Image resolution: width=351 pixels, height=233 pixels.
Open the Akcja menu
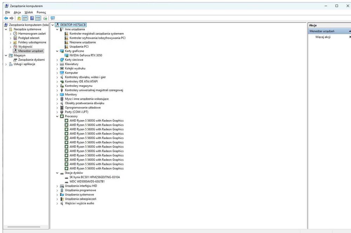[x=17, y=12]
